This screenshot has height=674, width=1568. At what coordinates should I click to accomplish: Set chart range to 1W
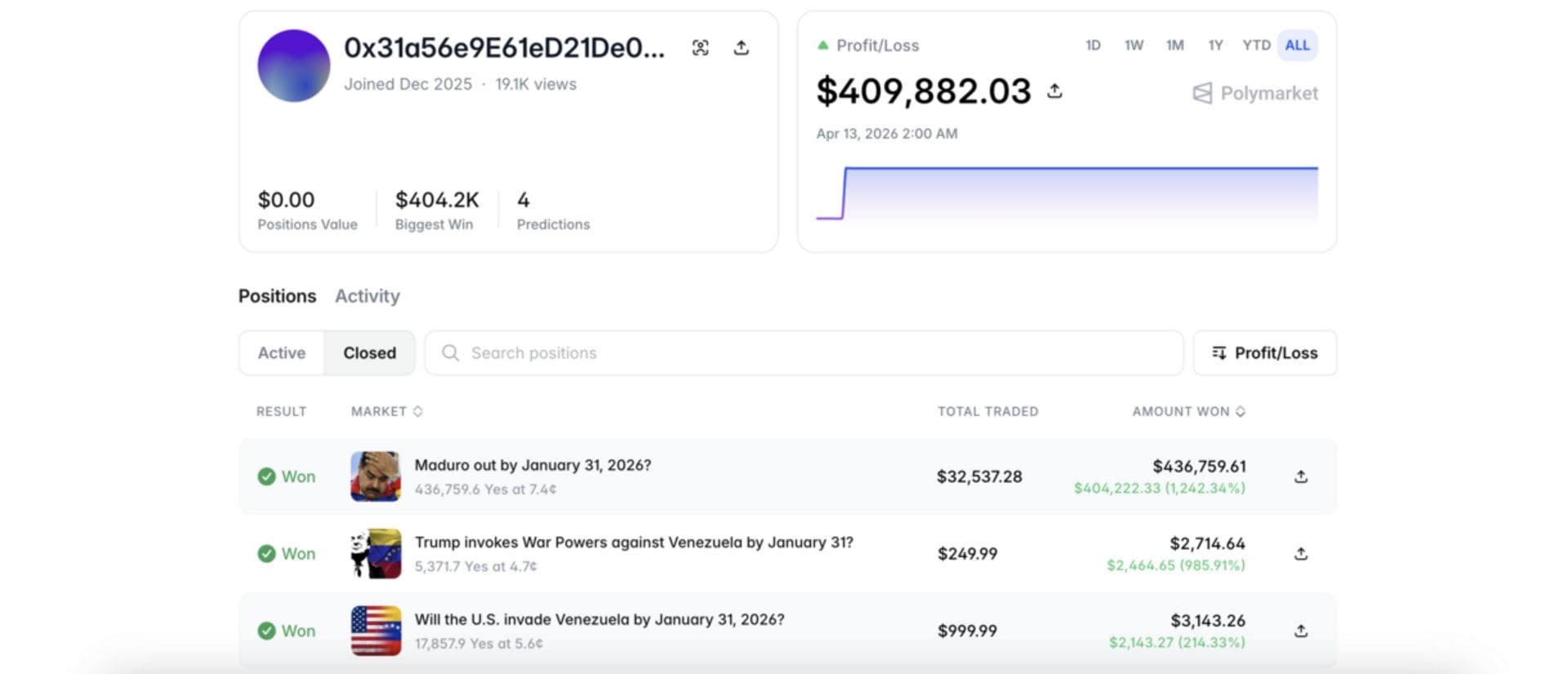pyautogui.click(x=1133, y=46)
